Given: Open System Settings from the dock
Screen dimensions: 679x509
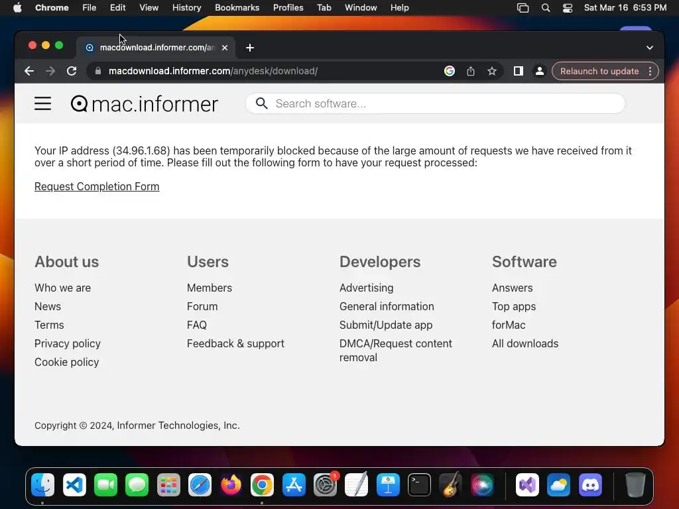Looking at the screenshot, I should pos(325,484).
